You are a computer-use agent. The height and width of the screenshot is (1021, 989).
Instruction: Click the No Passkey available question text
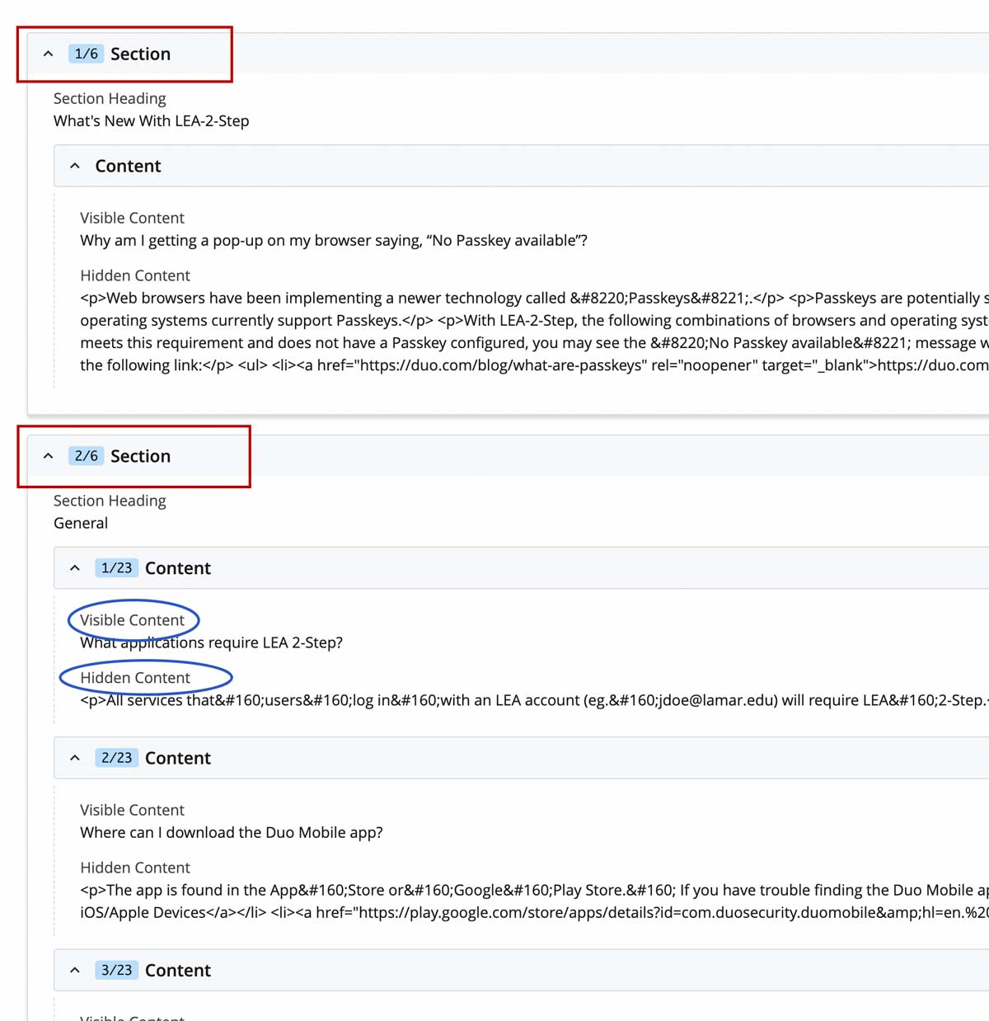[x=333, y=241]
